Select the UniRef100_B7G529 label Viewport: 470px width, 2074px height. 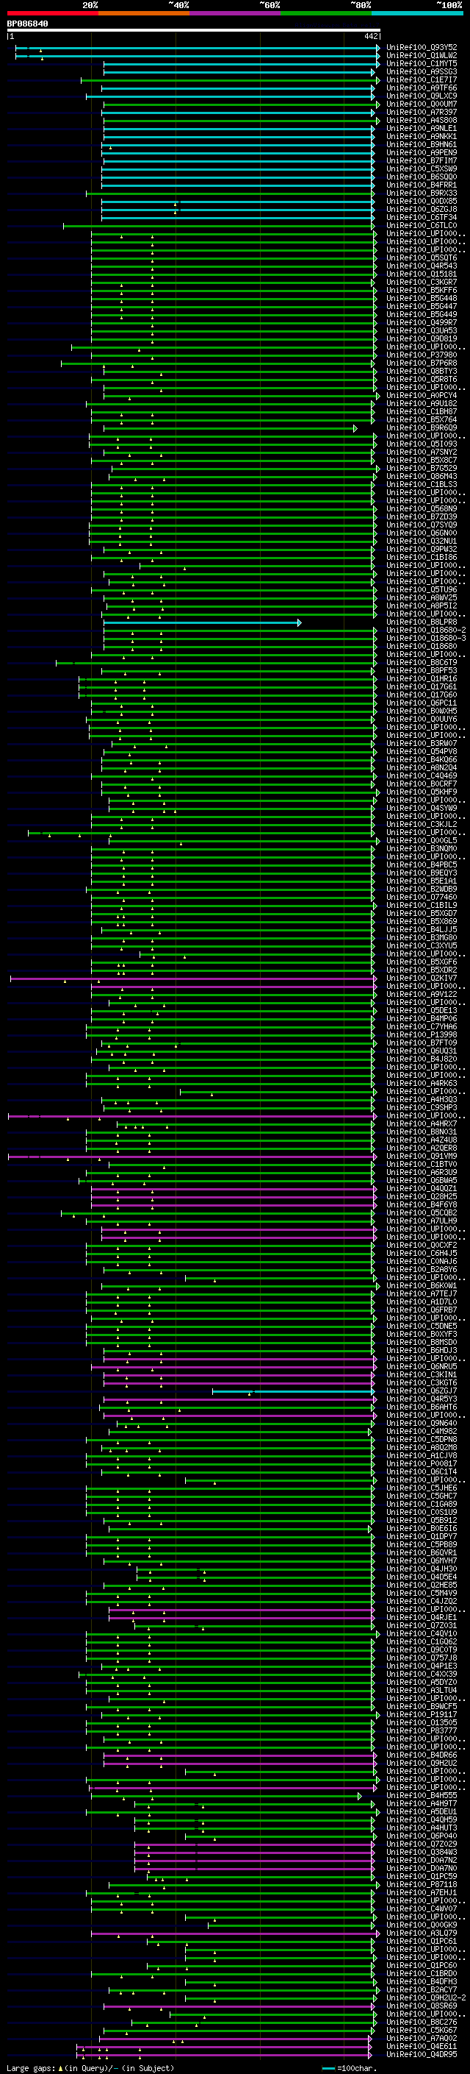422,468
